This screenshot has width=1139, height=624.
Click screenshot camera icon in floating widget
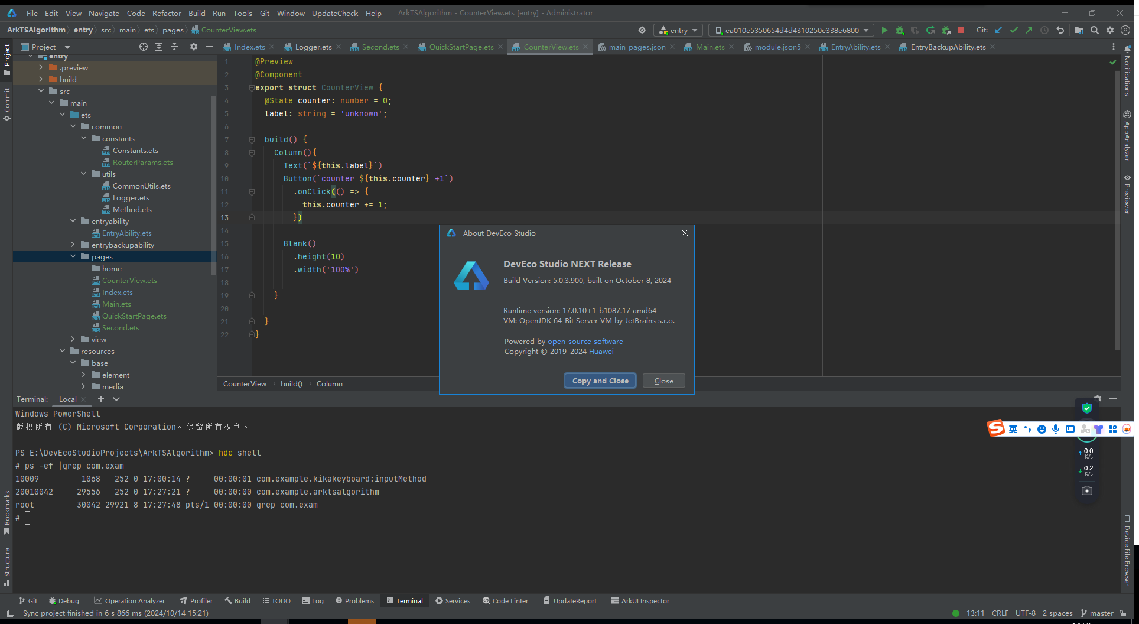[1087, 490]
